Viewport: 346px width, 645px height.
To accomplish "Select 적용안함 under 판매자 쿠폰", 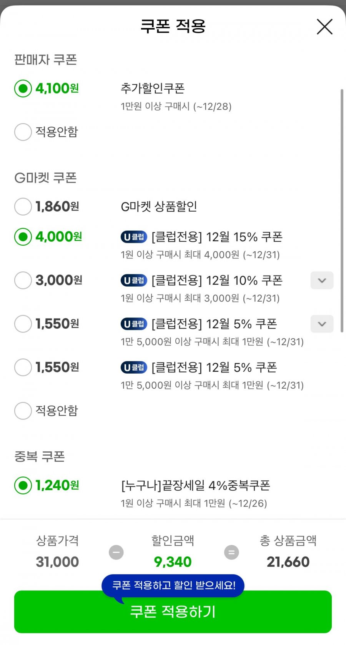I will tap(23, 132).
